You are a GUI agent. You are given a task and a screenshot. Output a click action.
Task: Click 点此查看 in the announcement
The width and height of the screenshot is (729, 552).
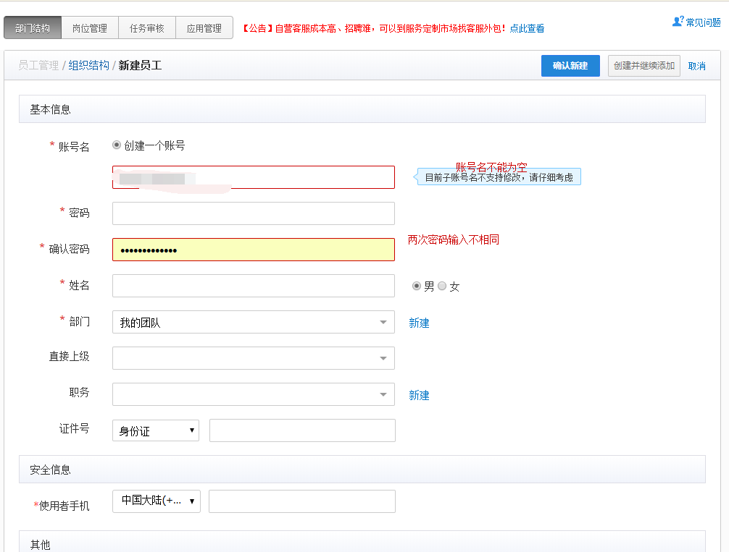pos(527,29)
